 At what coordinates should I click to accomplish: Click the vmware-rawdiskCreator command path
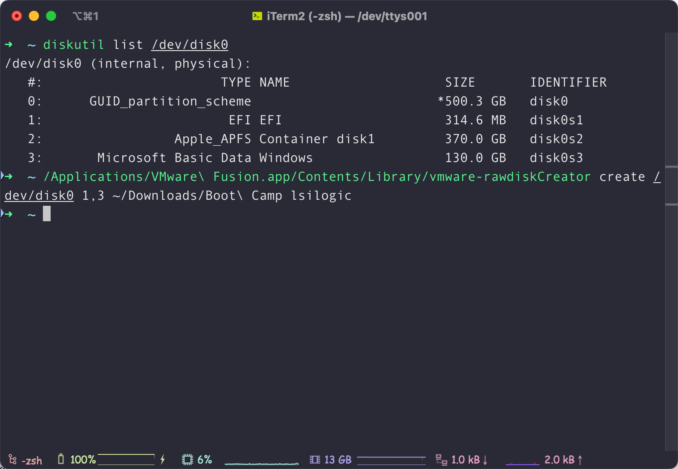click(x=317, y=177)
